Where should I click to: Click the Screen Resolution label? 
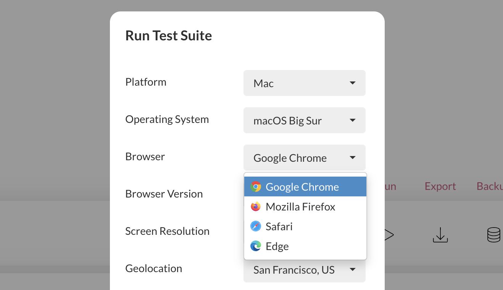pyautogui.click(x=167, y=231)
